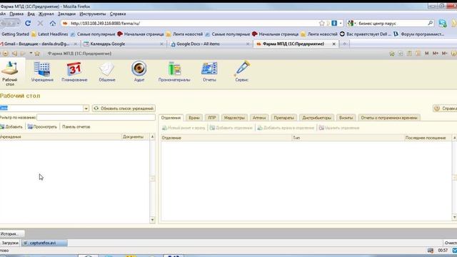The image size is (457, 257).
Task: Open the Инструменты menu
Action: (93, 14)
